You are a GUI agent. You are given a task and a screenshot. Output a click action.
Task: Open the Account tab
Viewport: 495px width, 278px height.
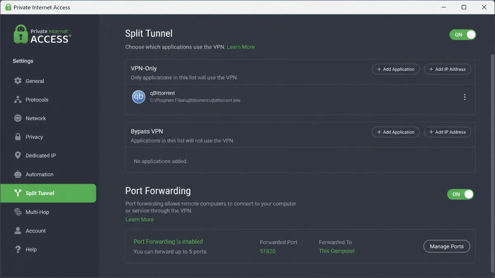point(48,231)
